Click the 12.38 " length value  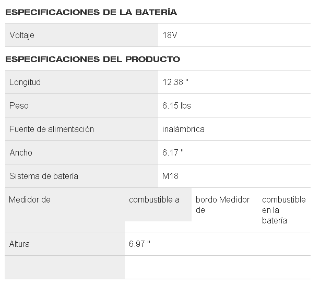pyautogui.click(x=175, y=82)
